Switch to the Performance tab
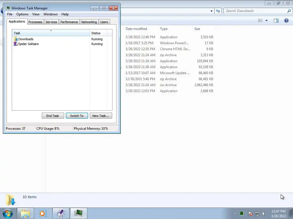 coord(69,22)
